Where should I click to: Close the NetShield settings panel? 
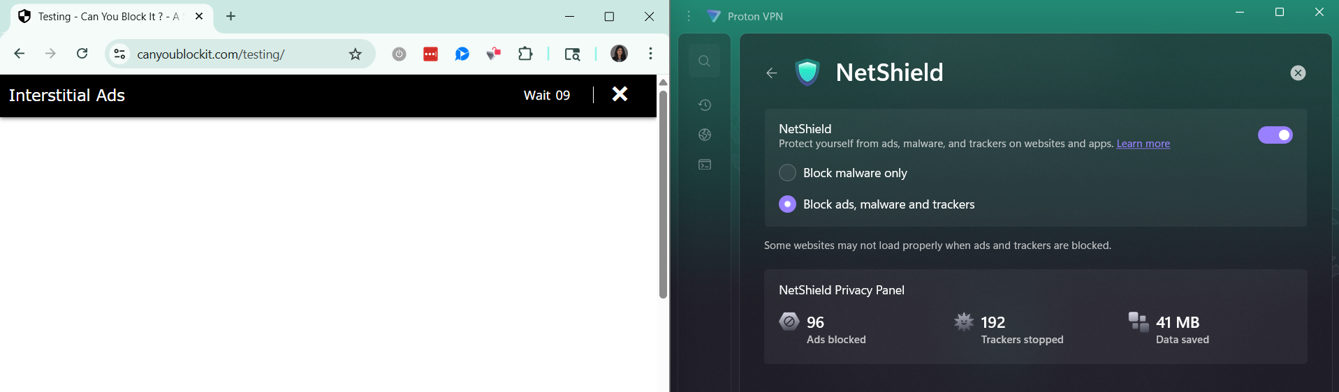coord(1297,73)
